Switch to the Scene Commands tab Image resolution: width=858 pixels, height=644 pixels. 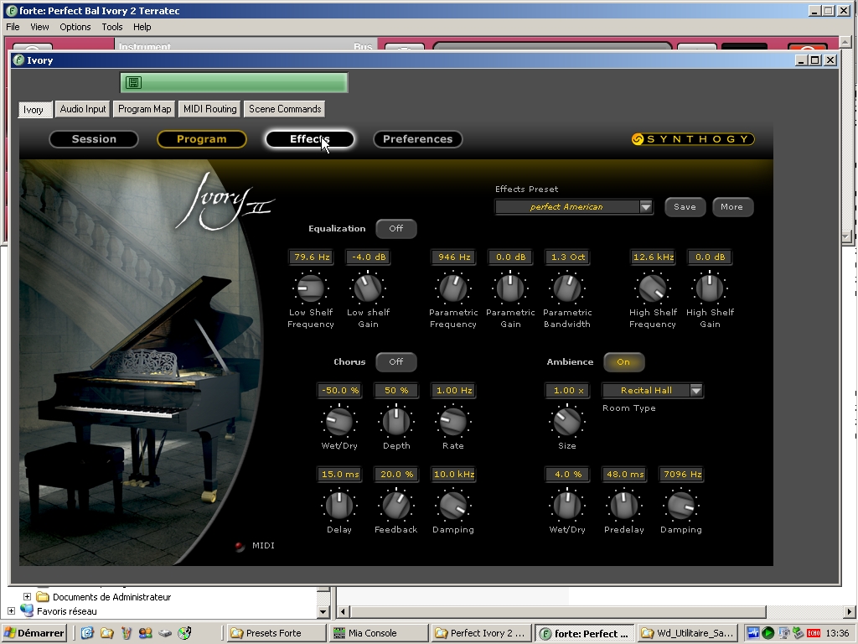click(x=285, y=109)
